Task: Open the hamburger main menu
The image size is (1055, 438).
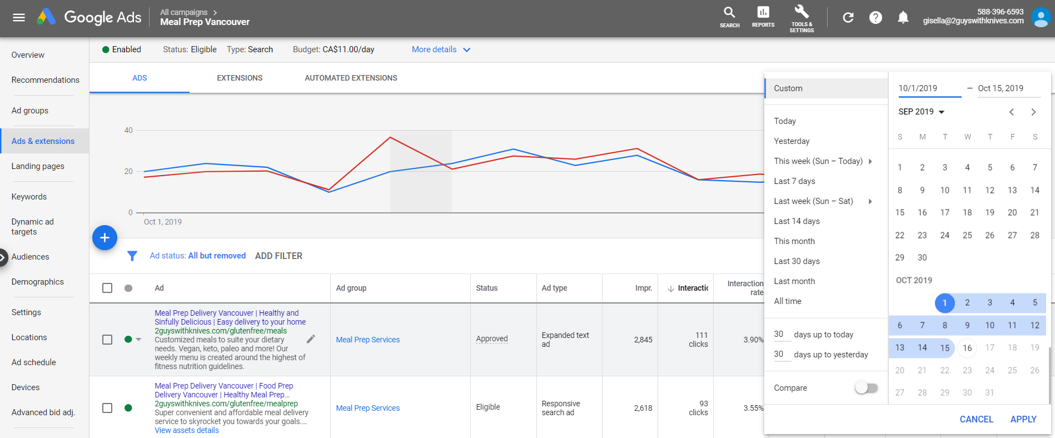Action: [19, 17]
